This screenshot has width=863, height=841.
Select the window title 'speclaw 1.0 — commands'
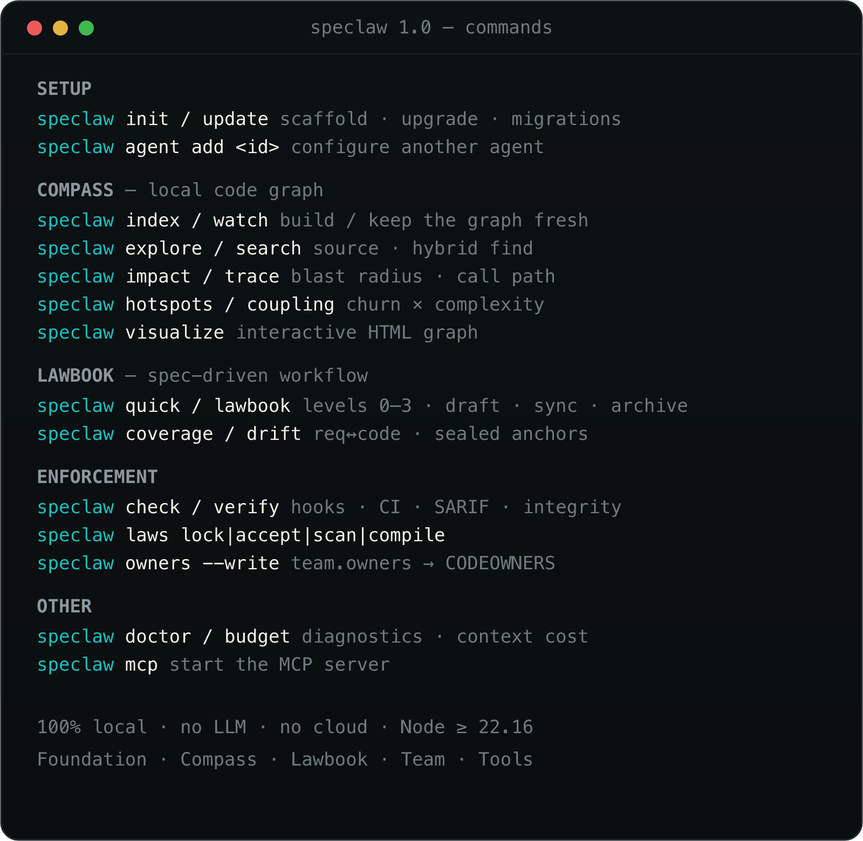coord(431,27)
